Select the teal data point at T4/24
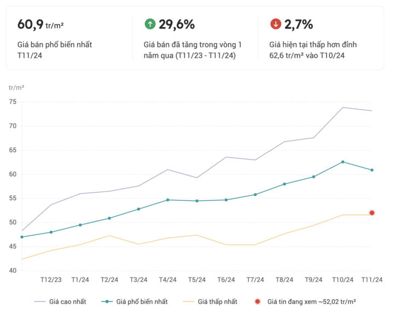Viewport: 394px width, 311px height. [x=167, y=200]
